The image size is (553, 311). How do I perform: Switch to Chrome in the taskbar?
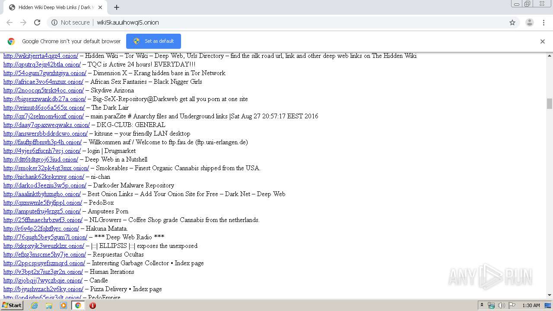(78, 305)
